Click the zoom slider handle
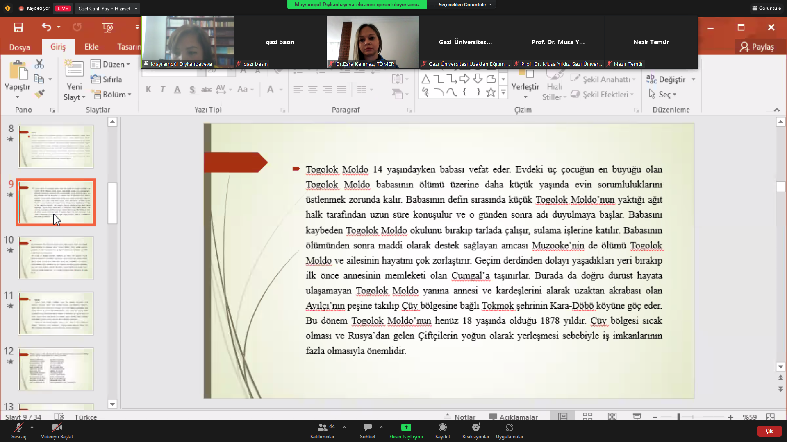787x442 pixels. [679, 417]
